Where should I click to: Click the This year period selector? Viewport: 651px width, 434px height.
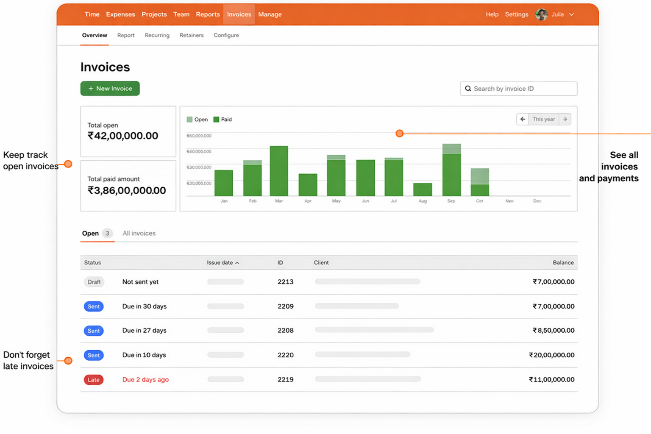543,119
